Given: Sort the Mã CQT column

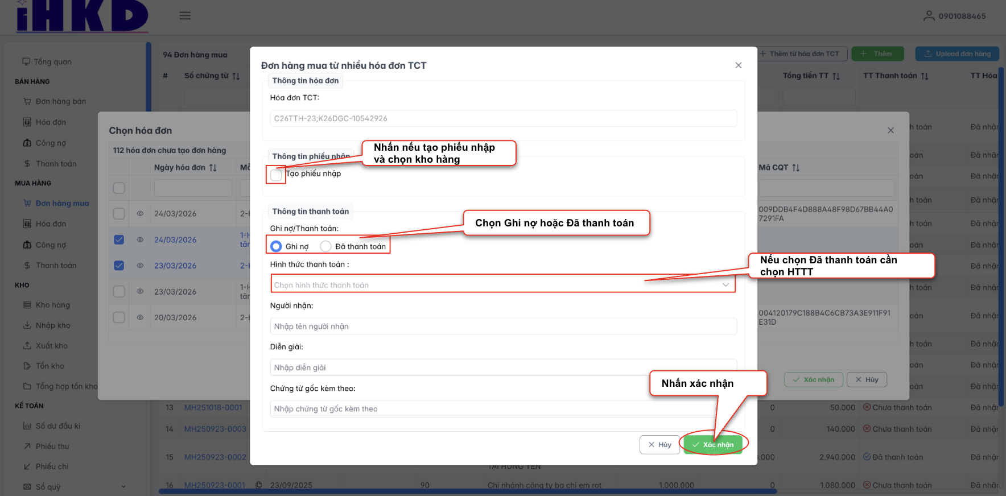Looking at the screenshot, I should (795, 168).
